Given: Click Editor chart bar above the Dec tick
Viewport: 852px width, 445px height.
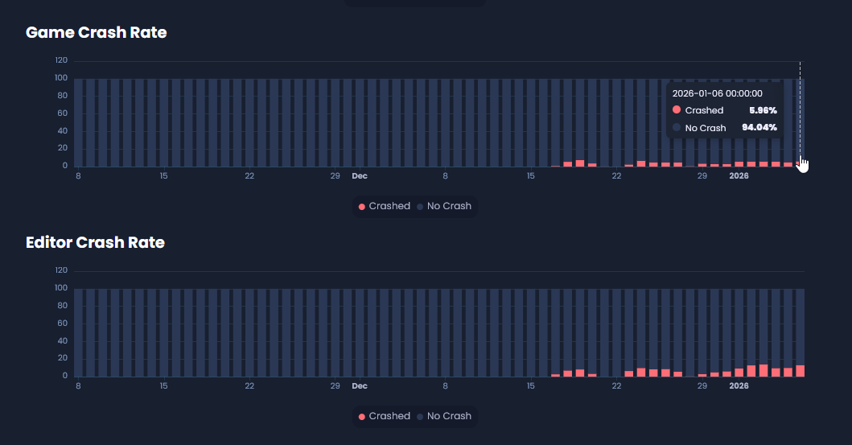Looking at the screenshot, I should click(360, 330).
